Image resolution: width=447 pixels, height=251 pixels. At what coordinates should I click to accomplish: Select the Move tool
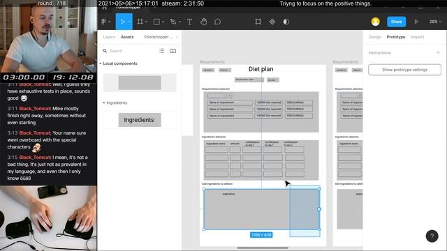coord(123,22)
